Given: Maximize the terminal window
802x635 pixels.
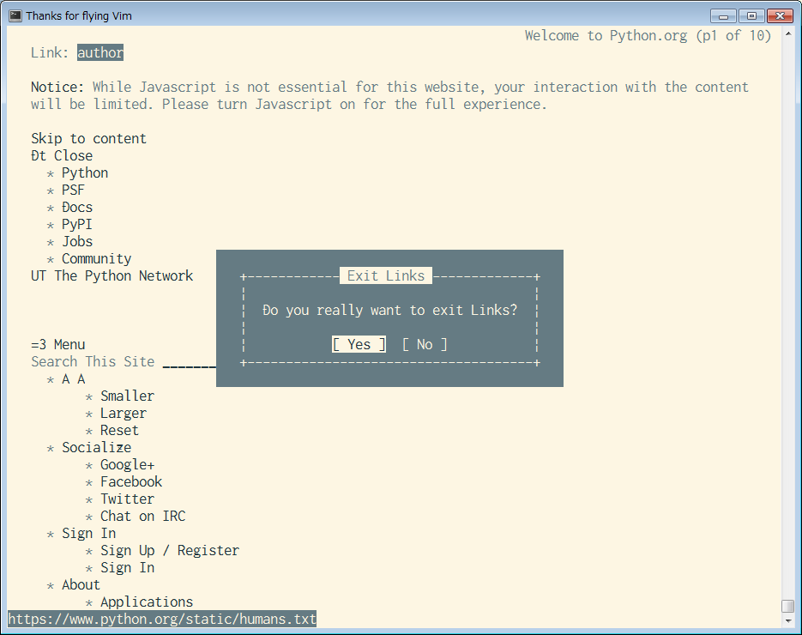Looking at the screenshot, I should click(751, 15).
